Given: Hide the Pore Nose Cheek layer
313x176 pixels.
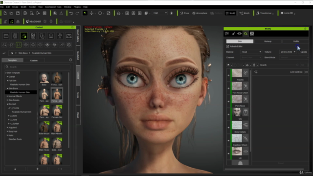Looking at the screenshot, I should [228, 88].
